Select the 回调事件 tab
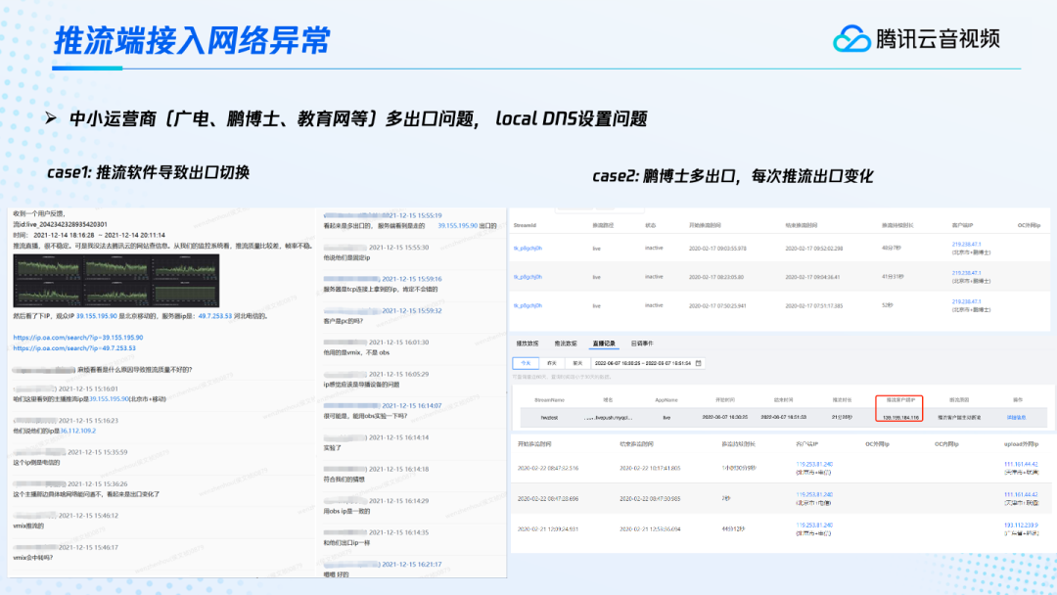The height and width of the screenshot is (595, 1057). (642, 343)
